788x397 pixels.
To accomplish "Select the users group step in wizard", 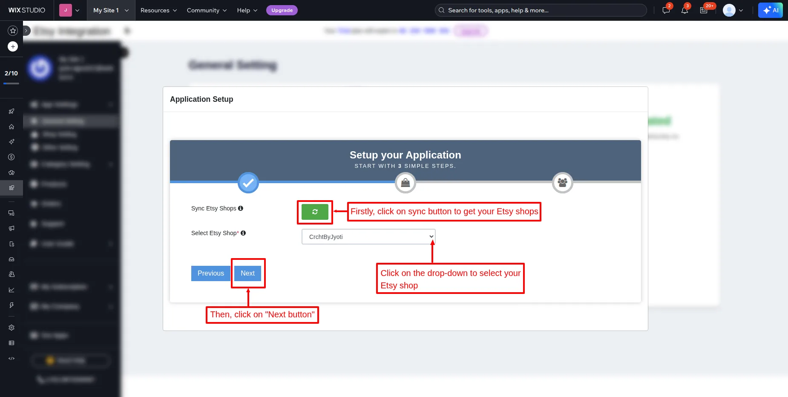I will tap(563, 183).
